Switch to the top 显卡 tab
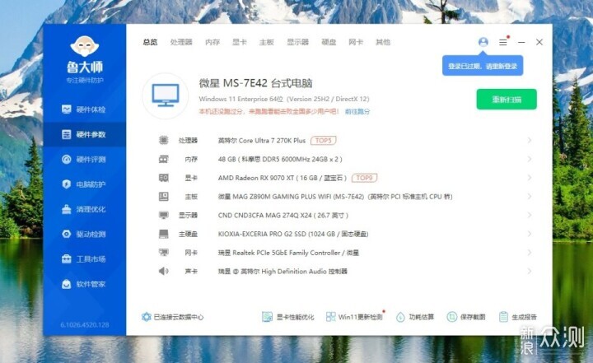The height and width of the screenshot is (363, 593). [x=240, y=42]
